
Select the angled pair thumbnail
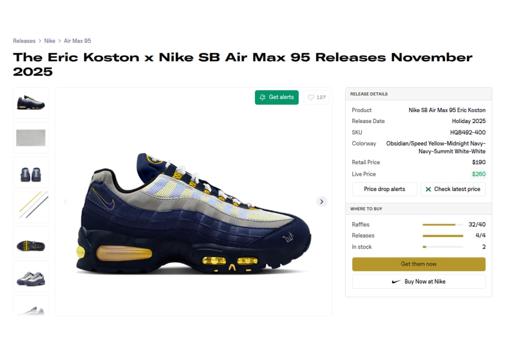click(x=31, y=276)
